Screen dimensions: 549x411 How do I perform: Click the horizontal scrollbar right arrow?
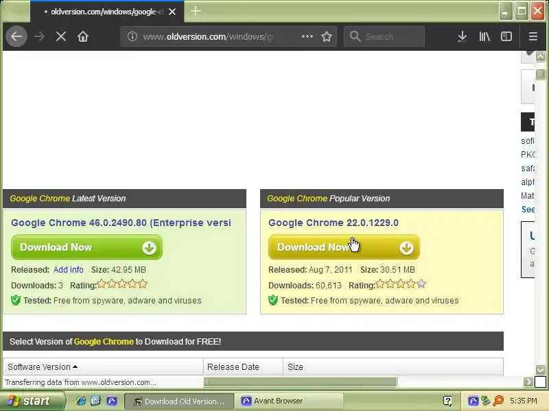528,382
